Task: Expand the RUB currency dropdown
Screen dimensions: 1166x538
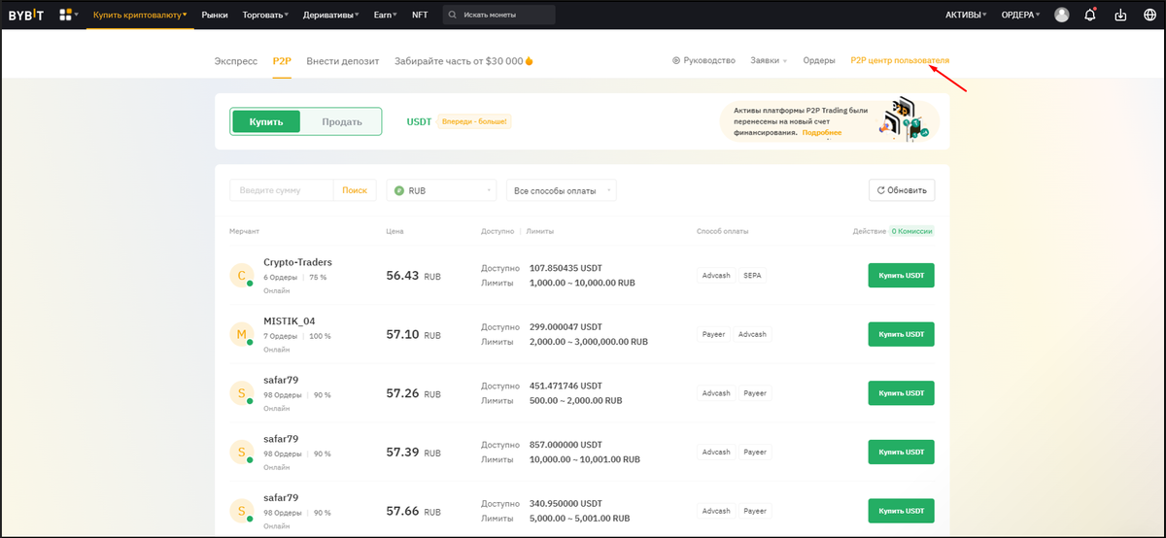Action: [x=441, y=190]
